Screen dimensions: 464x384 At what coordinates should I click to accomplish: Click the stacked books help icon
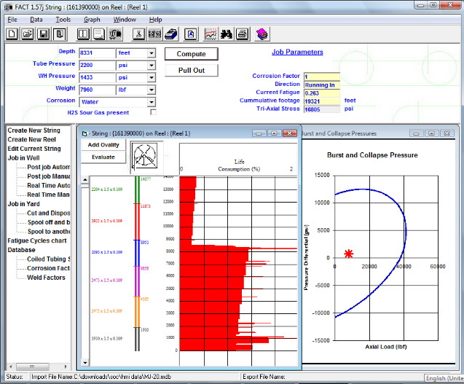tap(262, 34)
